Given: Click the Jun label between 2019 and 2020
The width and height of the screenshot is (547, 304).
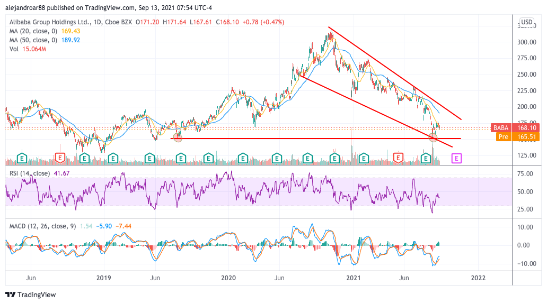Looking at the screenshot, I should (155, 278).
